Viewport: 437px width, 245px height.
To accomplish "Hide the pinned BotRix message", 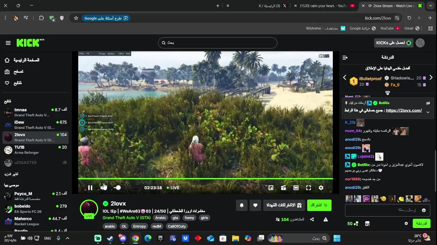I will [x=428, y=103].
